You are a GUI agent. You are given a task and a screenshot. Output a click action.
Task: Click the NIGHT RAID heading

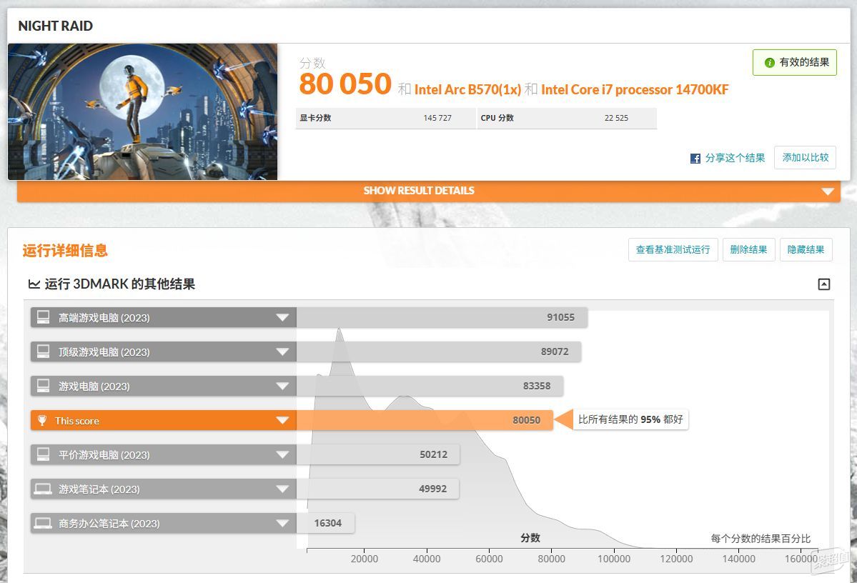55,26
